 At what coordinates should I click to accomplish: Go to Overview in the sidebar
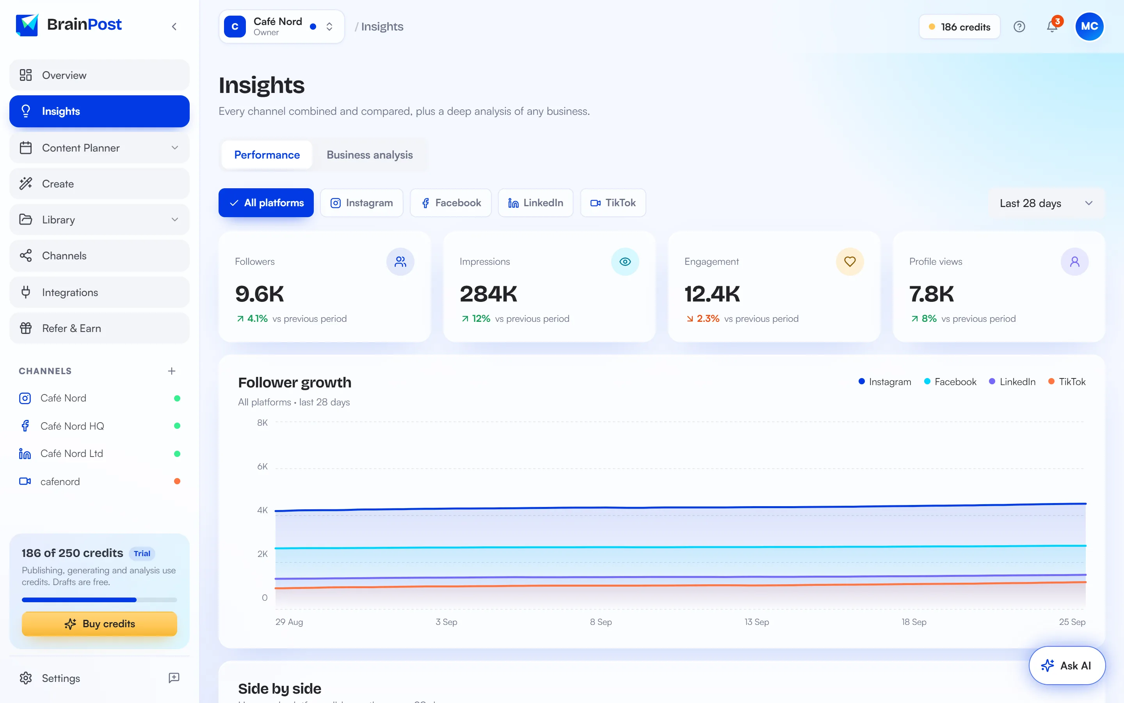pos(100,75)
